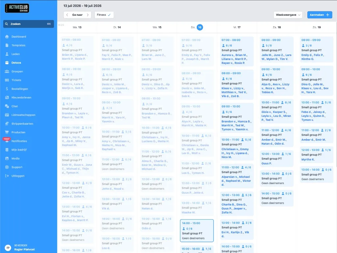This screenshot has width=337, height=253.
Task: Click the Support link in sidebar
Action: [x=17, y=167]
